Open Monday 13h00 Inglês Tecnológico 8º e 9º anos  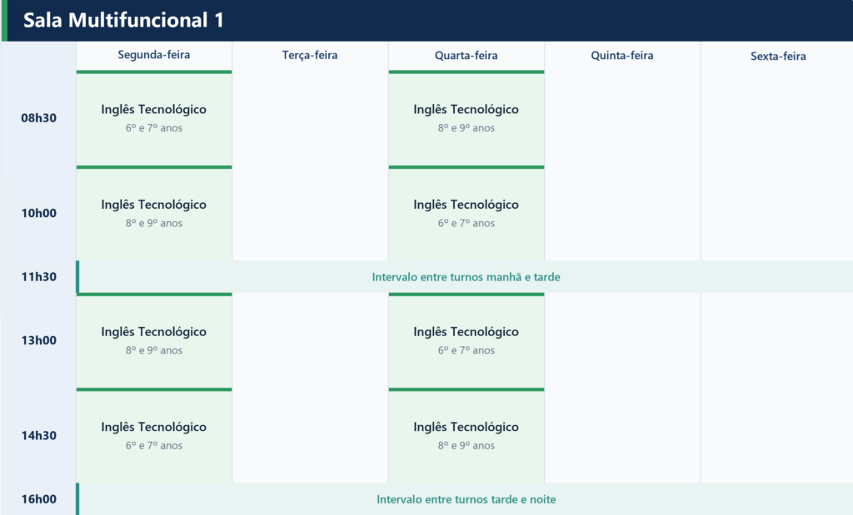(x=154, y=340)
